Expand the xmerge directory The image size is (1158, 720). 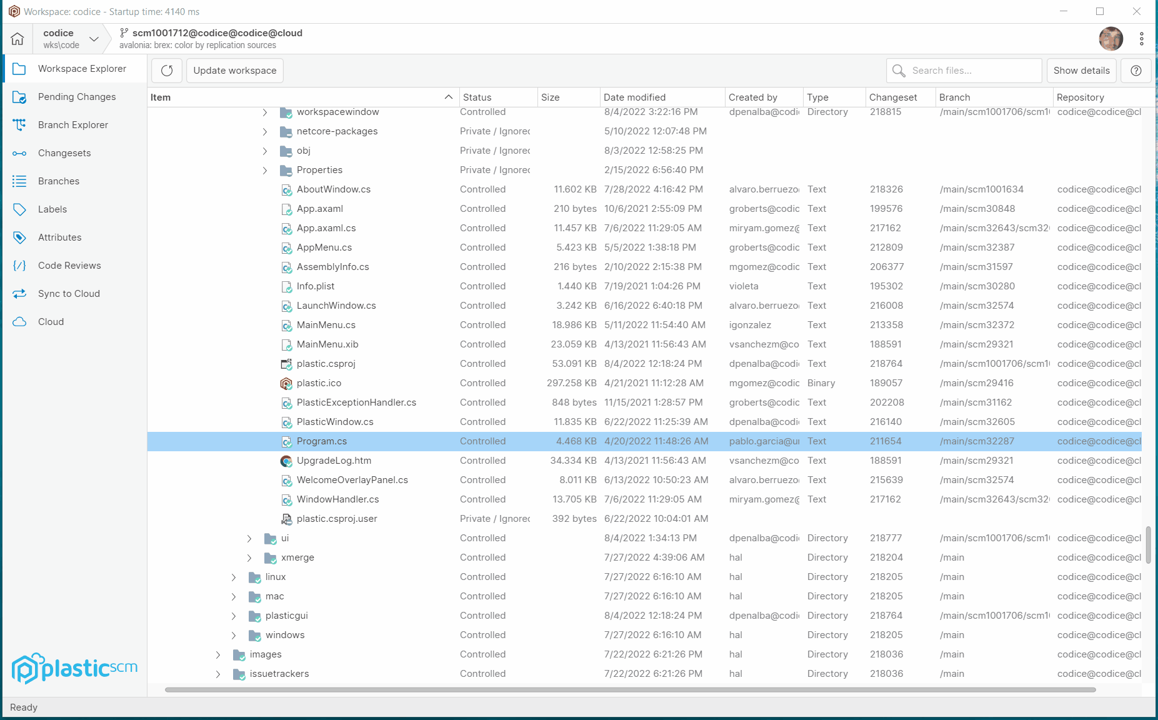[249, 557]
